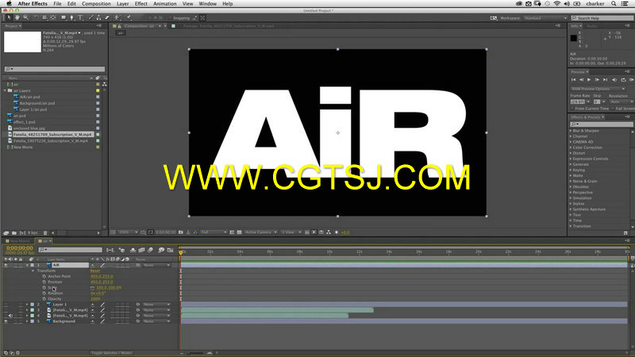
Task: Jump to last frame in Preview panel
Action: click(x=605, y=80)
